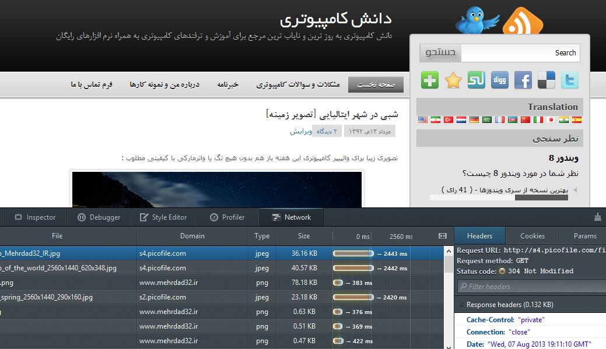Select the Saudi Arabia flag translation

coord(487,119)
